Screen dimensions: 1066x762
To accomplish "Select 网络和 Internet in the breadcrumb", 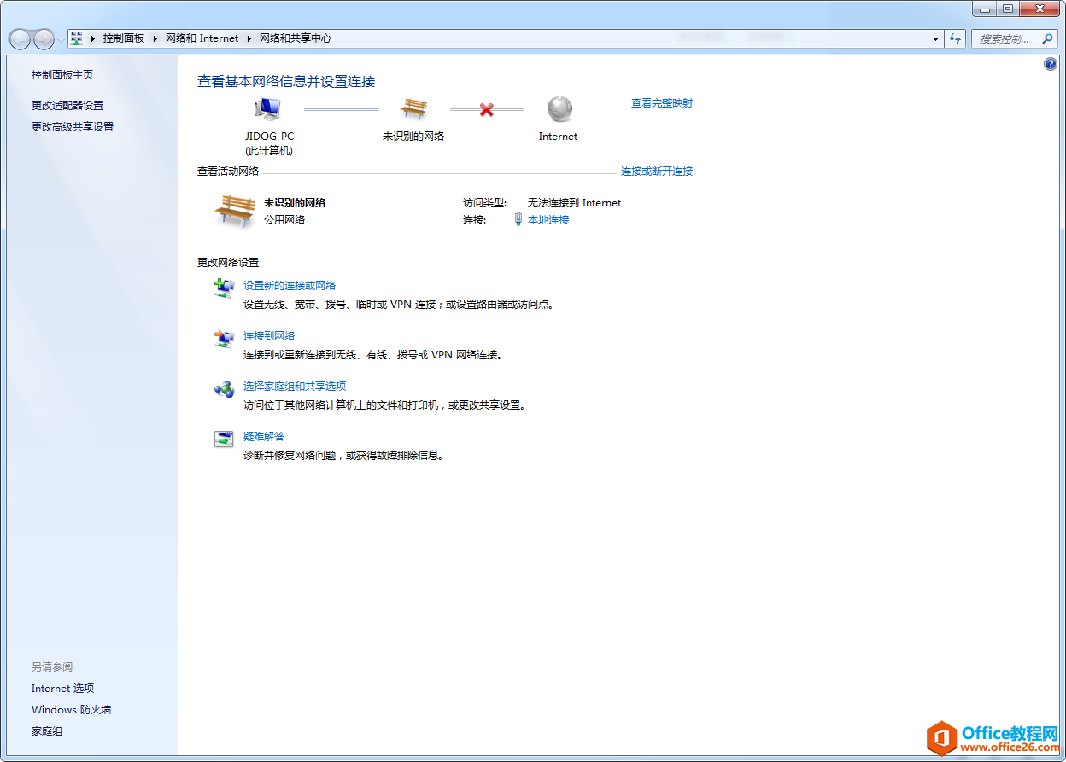I will pos(202,38).
